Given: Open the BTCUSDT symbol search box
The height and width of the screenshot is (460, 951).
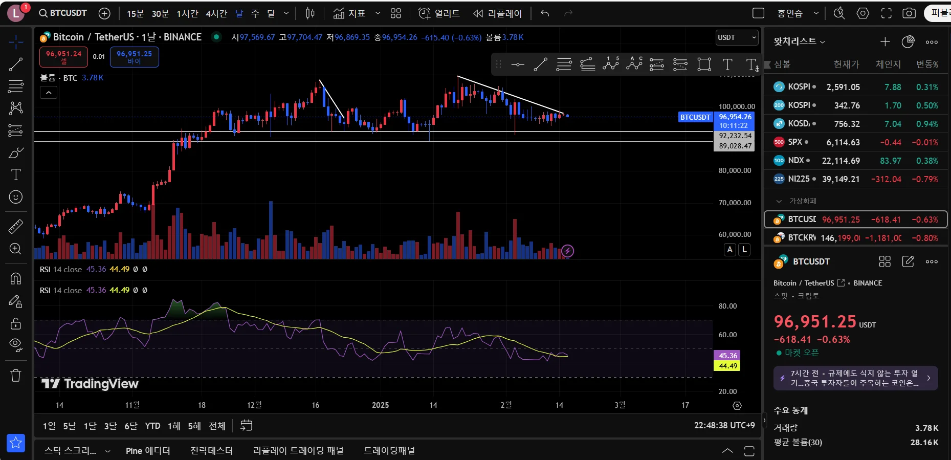Looking at the screenshot, I should [63, 13].
